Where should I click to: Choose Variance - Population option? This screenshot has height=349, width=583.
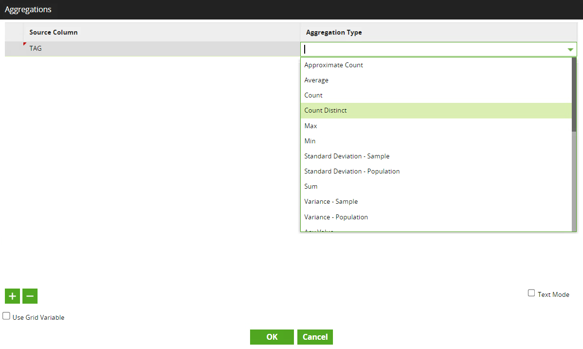(336, 217)
